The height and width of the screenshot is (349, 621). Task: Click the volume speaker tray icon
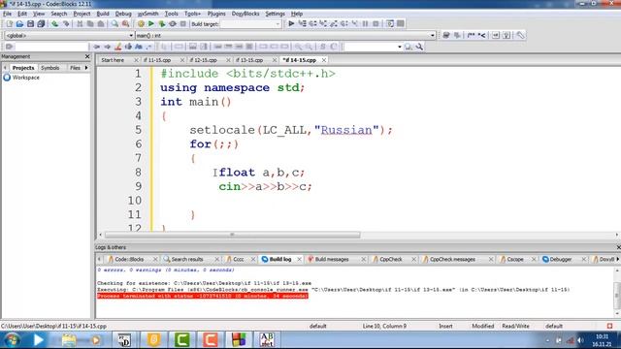pyautogui.click(x=580, y=340)
